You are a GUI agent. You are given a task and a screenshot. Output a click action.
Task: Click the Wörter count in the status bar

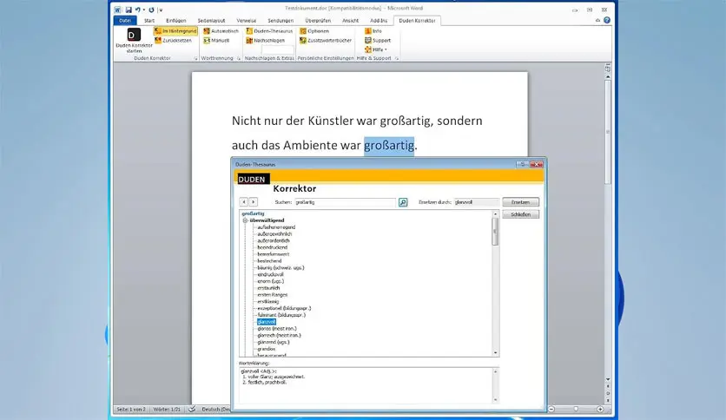pos(167,410)
